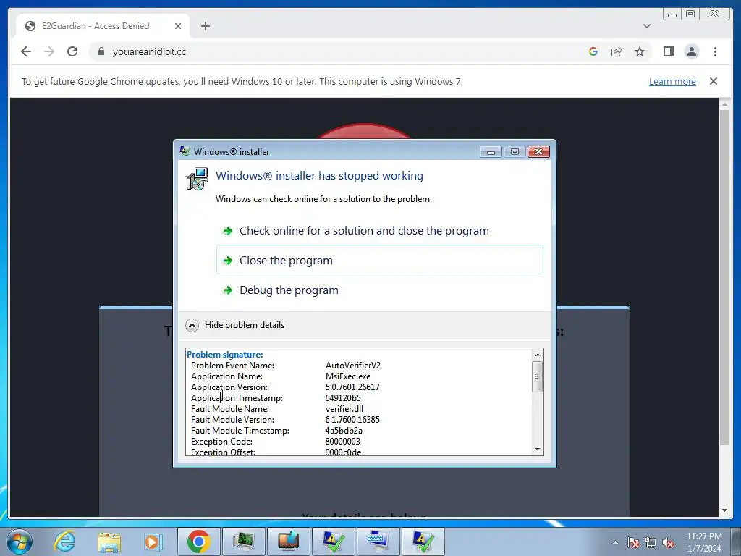Click the lock icon in address bar
Image resolution: width=741 pixels, height=556 pixels.
[x=101, y=51]
